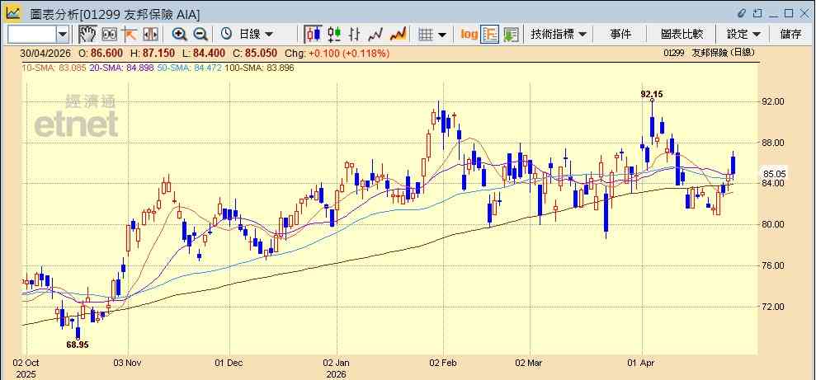This screenshot has width=816, height=380.
Task: Click the 02 Mar date label
Action: tap(530, 363)
